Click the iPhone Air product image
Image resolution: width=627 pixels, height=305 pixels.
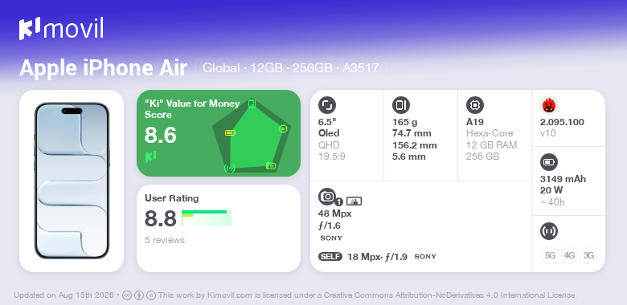(x=72, y=181)
